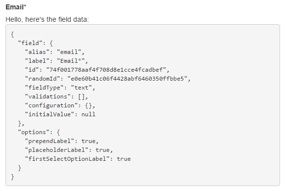Click the "prependLabel" key
285x191 pixels.
pyautogui.click(x=49, y=141)
